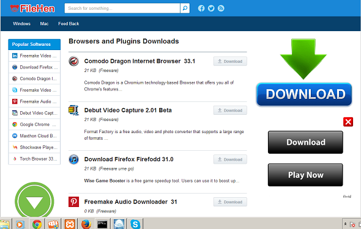
Task: Click the magnifier search button
Action: (x=185, y=9)
